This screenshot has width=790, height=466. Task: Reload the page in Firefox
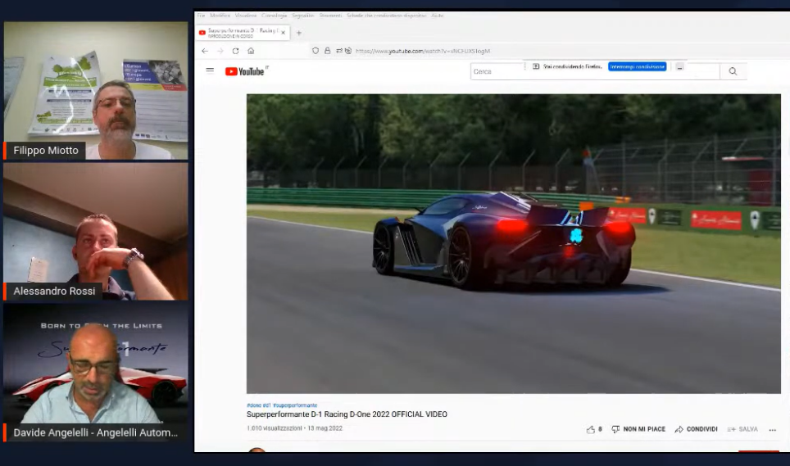tap(235, 51)
